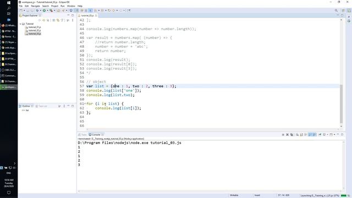Screen dimensions: 352x198
Task: Click Filter icon in Project Explorer toolbar
Action: tap(62, 20)
